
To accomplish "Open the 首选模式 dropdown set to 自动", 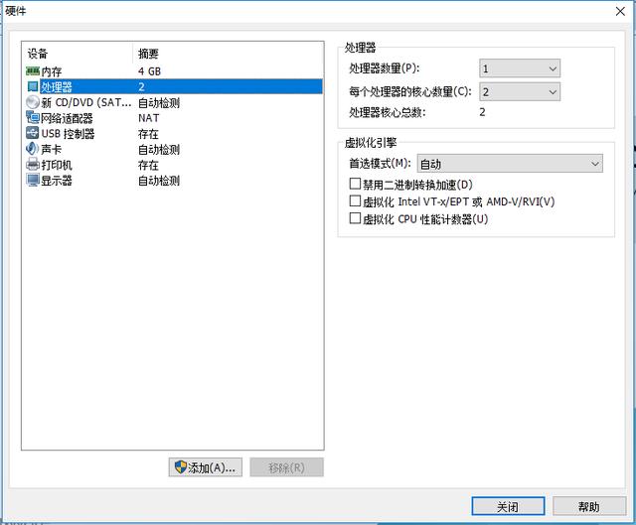I will click(x=510, y=164).
